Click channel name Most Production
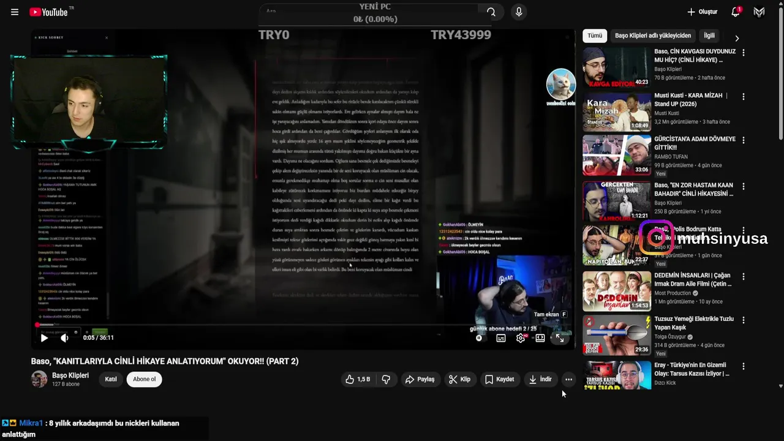The height and width of the screenshot is (441, 784). pos(673,293)
